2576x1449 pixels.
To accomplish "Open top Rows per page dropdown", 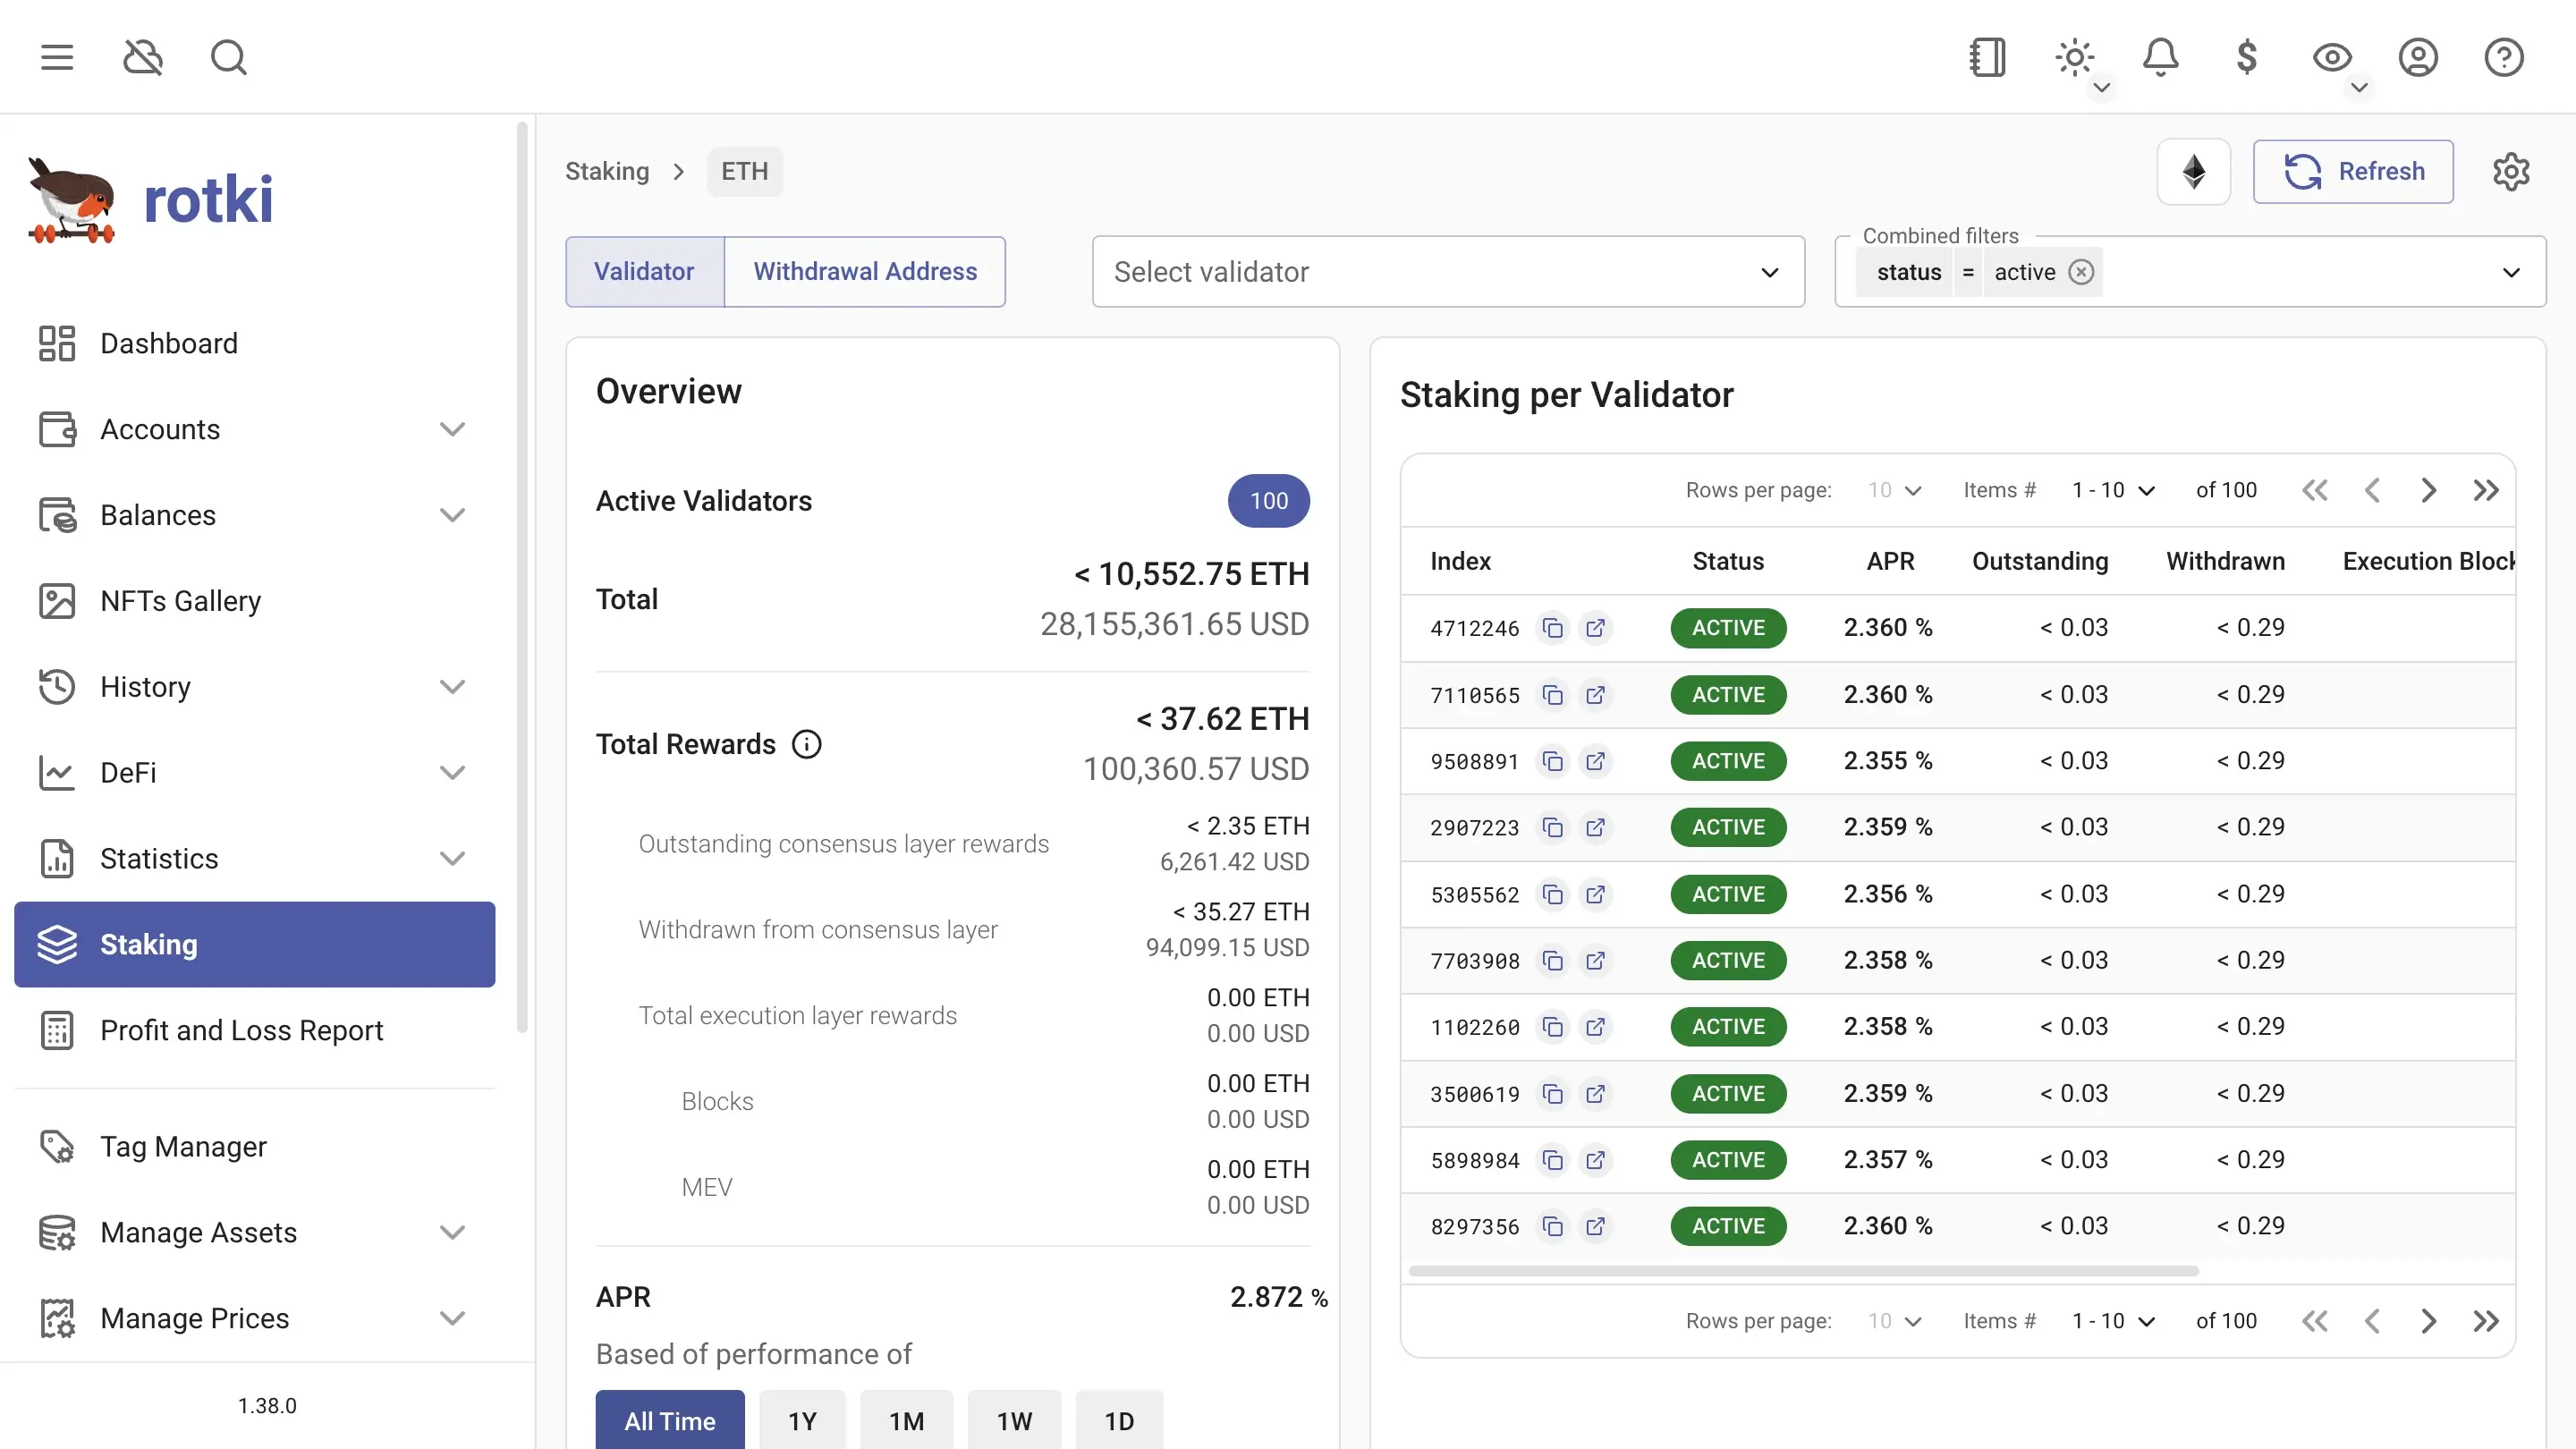I will point(1894,490).
